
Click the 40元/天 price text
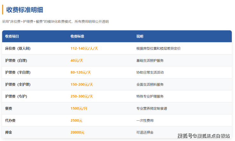77,61
